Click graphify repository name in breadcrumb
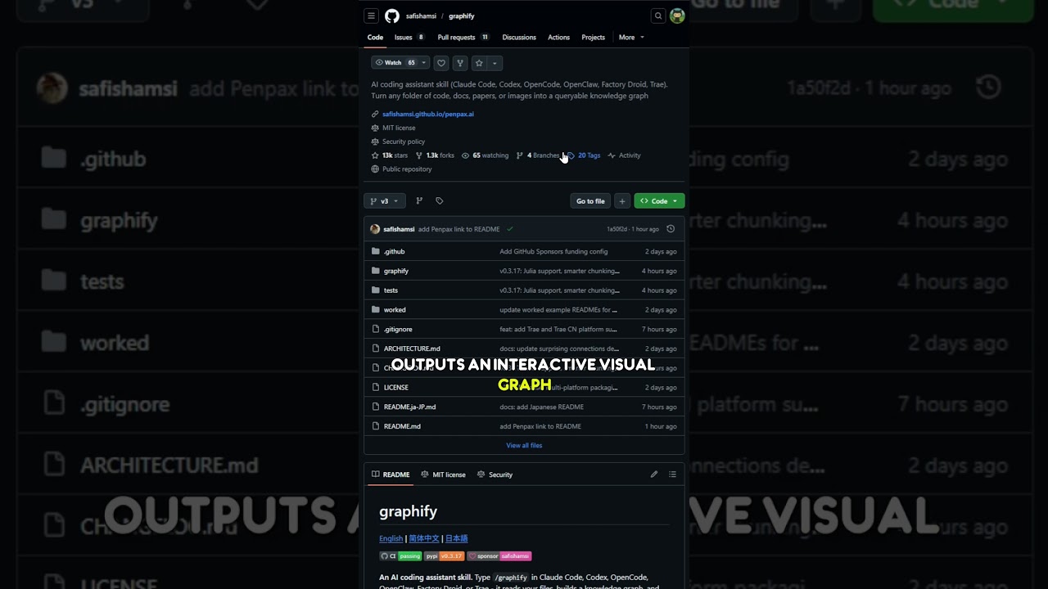 pyautogui.click(x=461, y=16)
